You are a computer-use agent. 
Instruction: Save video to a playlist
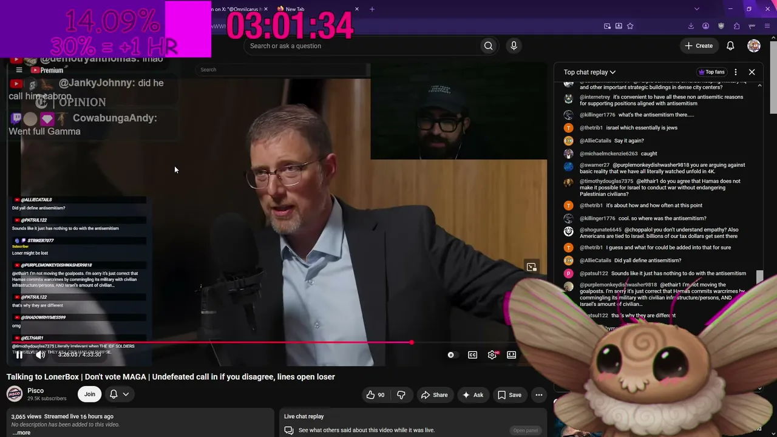tap(509, 395)
